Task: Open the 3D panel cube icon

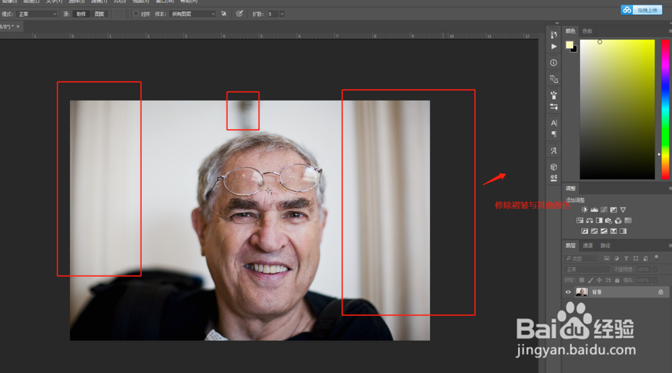Action: [x=554, y=167]
